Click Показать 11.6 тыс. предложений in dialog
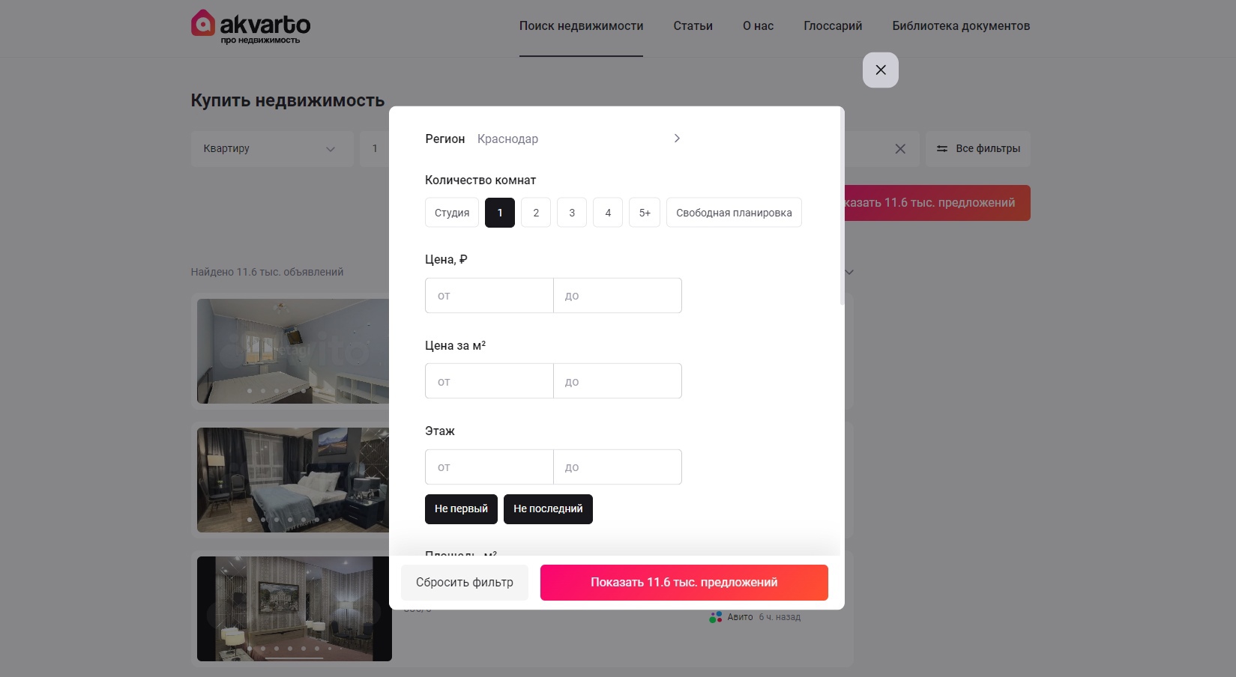The width and height of the screenshot is (1236, 677). click(684, 583)
